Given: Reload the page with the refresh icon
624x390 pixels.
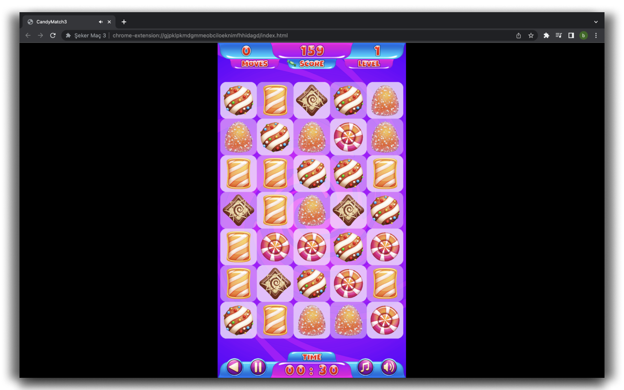Looking at the screenshot, I should (53, 35).
